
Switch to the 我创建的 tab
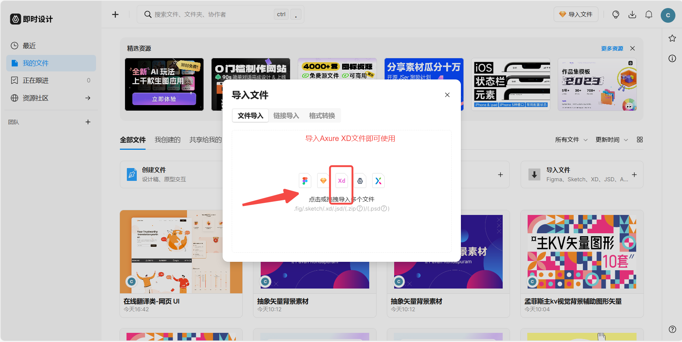click(x=168, y=140)
